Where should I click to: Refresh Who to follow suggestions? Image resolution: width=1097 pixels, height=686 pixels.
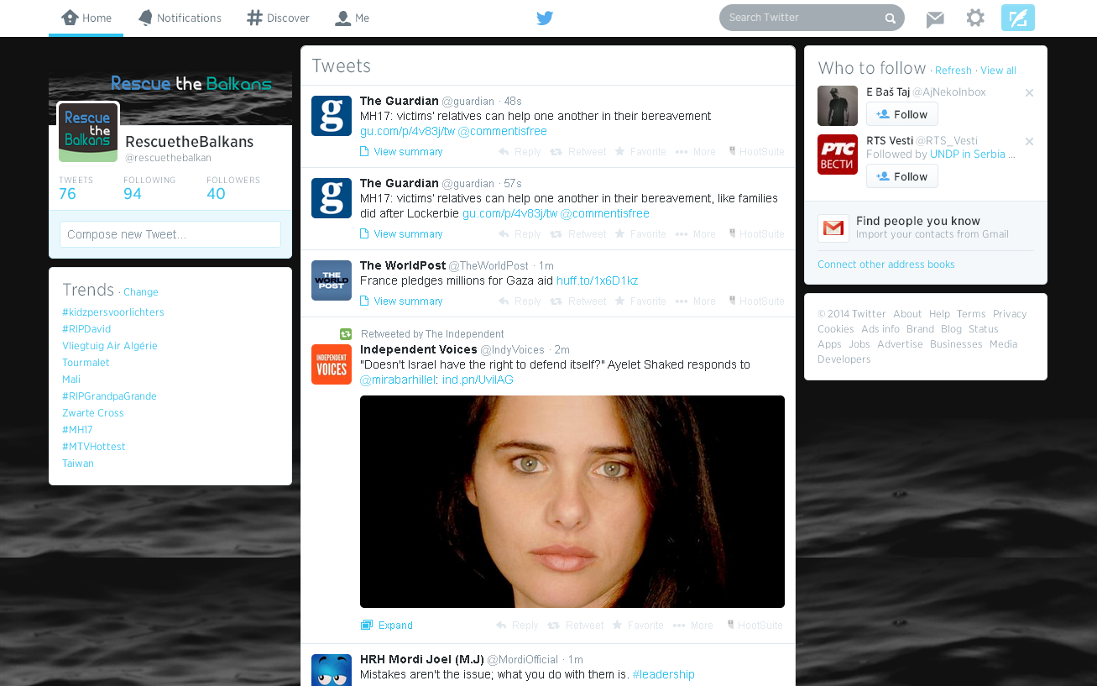pos(953,71)
